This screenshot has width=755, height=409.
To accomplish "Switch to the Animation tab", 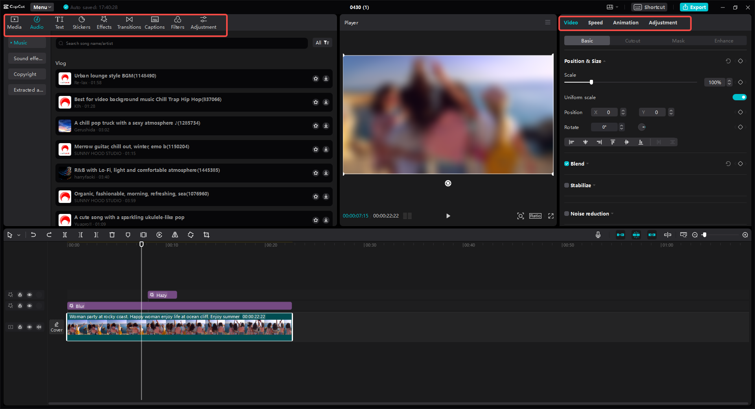I will coord(625,22).
